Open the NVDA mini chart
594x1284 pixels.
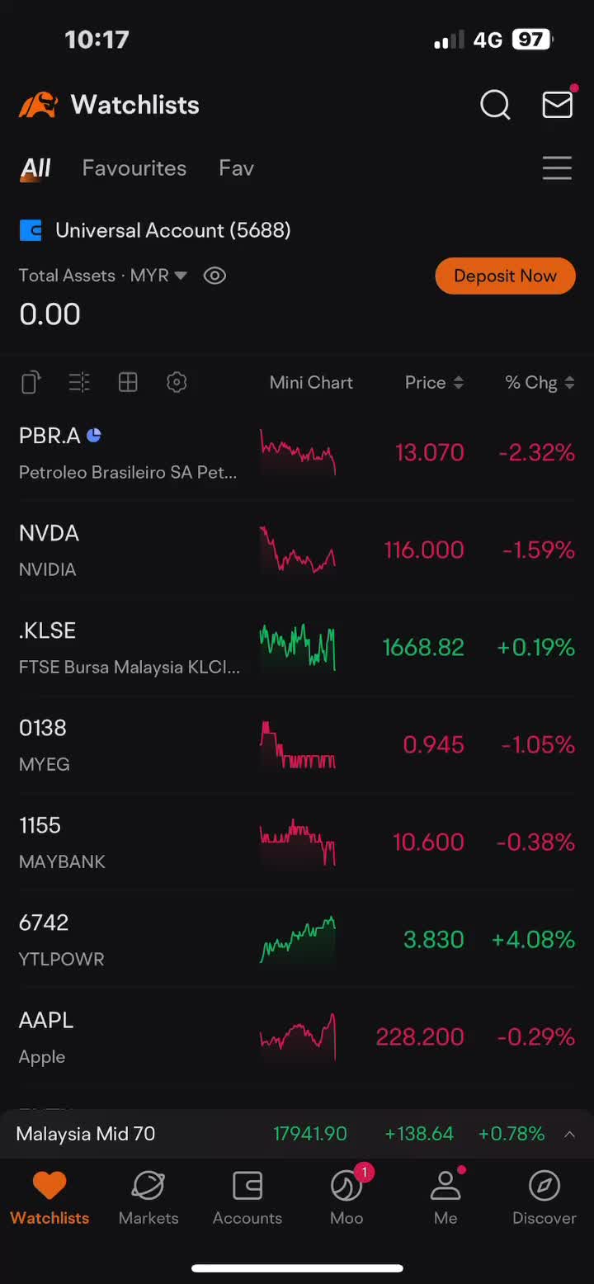pyautogui.click(x=298, y=550)
